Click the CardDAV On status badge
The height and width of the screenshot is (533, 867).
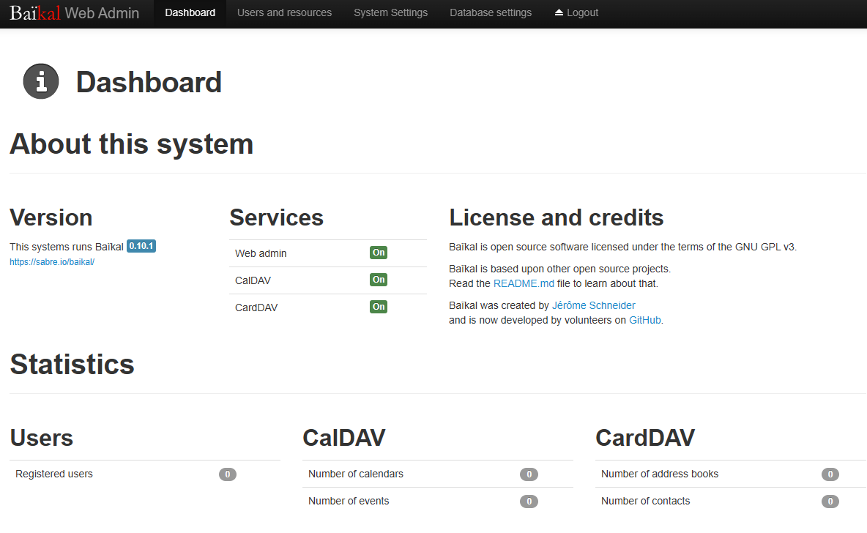[379, 307]
